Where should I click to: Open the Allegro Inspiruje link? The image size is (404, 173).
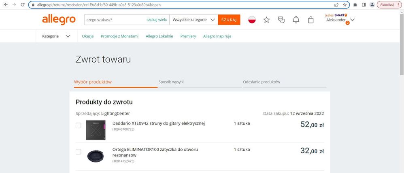point(217,36)
